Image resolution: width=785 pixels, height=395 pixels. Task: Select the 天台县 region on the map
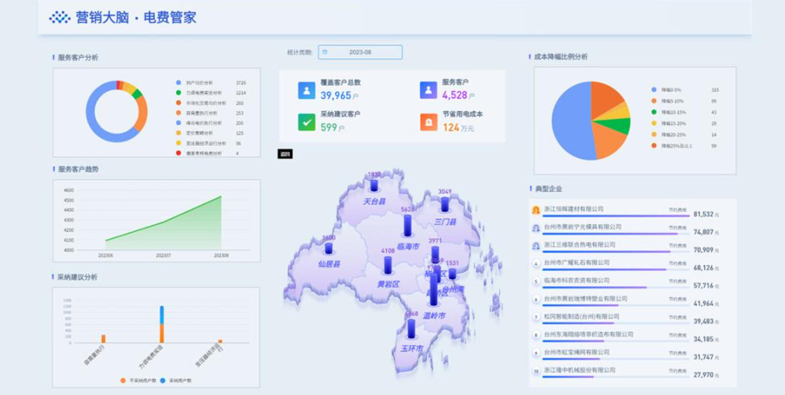(374, 201)
